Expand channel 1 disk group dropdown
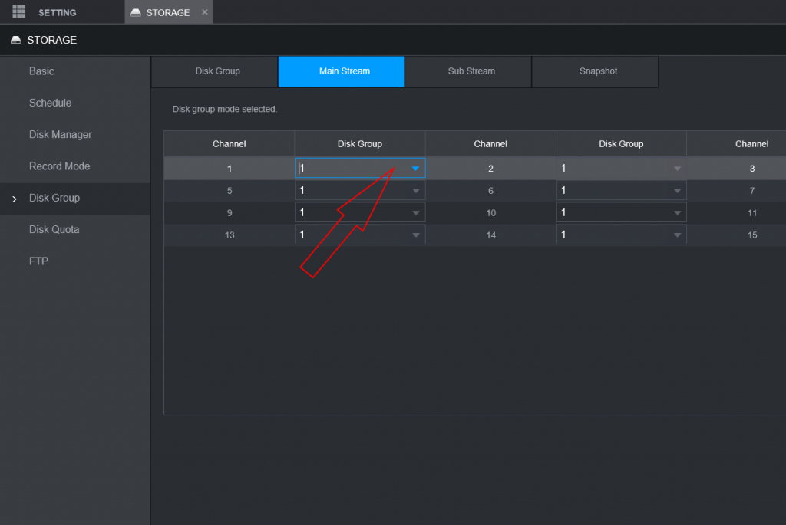The image size is (786, 525). tap(415, 169)
